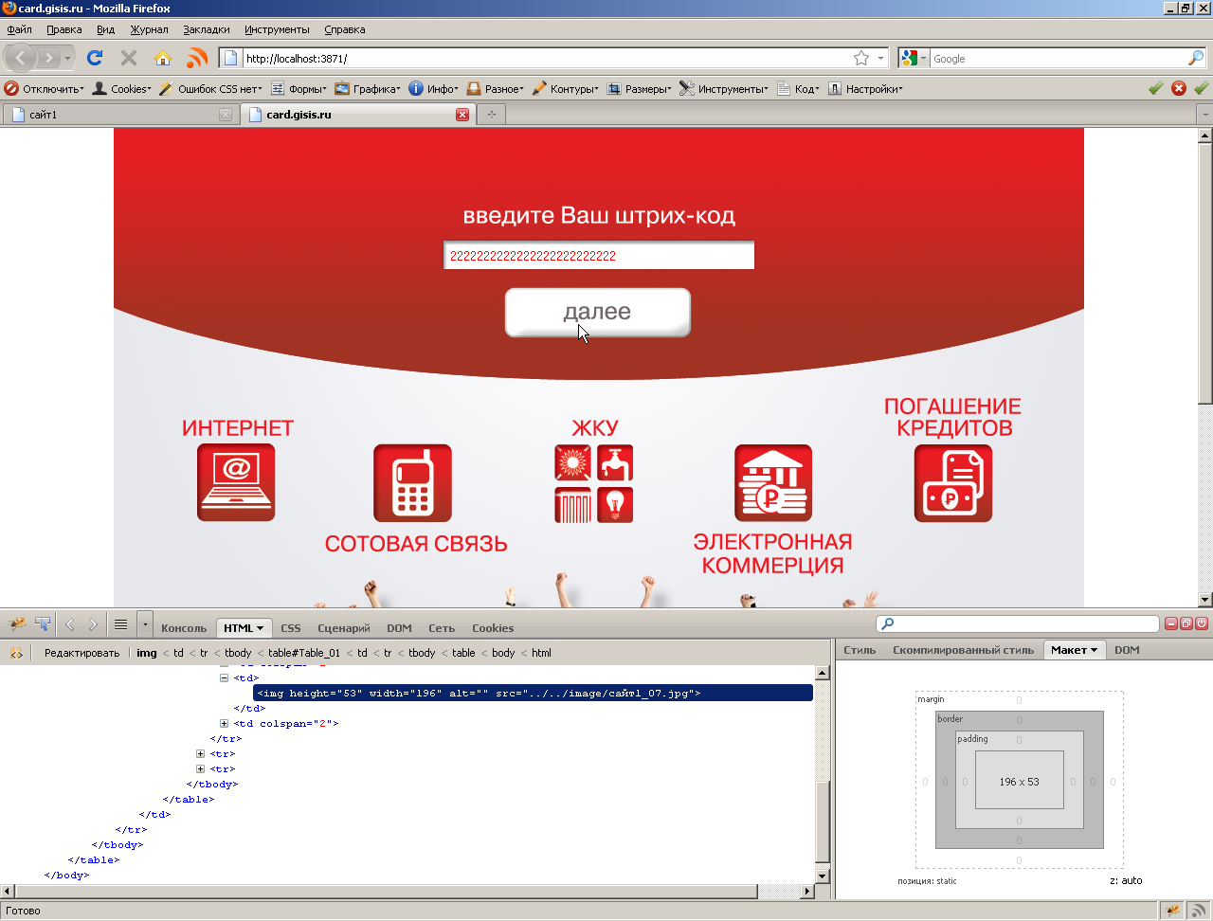Open the Закладки menu
The width and height of the screenshot is (1213, 921).
click(x=207, y=29)
